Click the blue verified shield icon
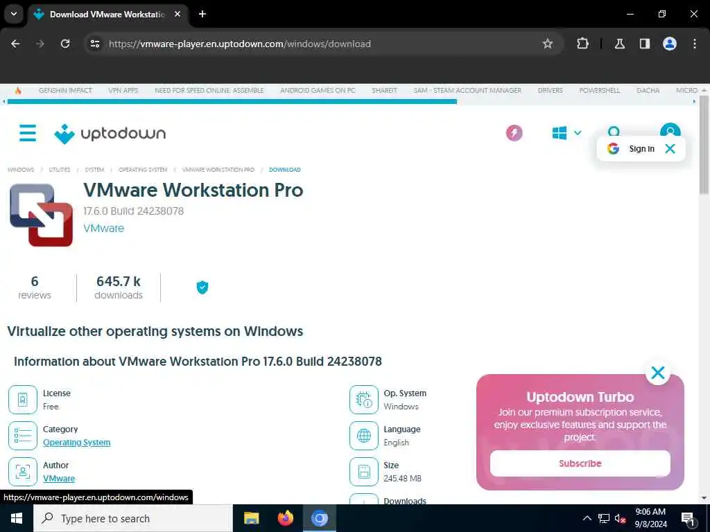The image size is (710, 532). [202, 287]
